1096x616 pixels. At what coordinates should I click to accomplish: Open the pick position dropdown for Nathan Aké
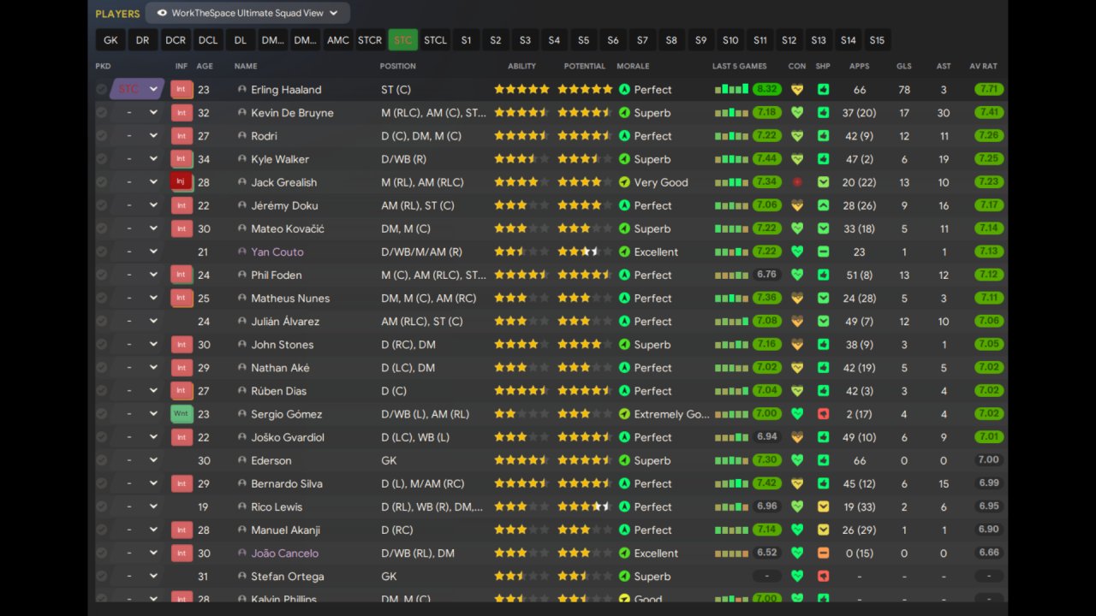[137, 368]
